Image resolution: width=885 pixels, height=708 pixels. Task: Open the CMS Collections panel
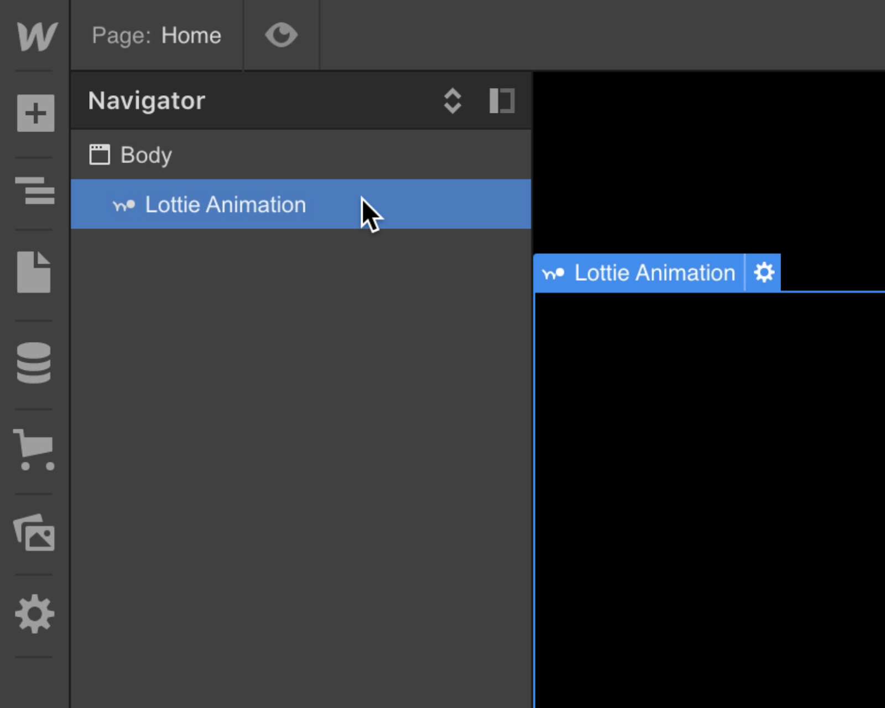tap(34, 363)
